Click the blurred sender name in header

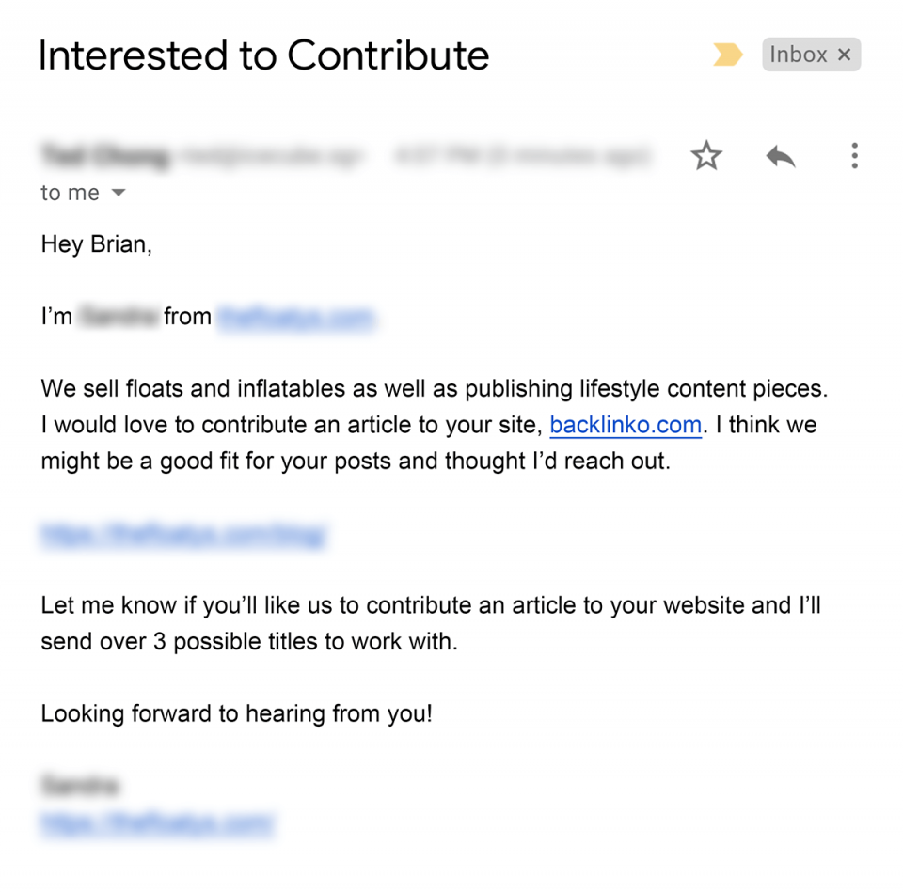(104, 155)
